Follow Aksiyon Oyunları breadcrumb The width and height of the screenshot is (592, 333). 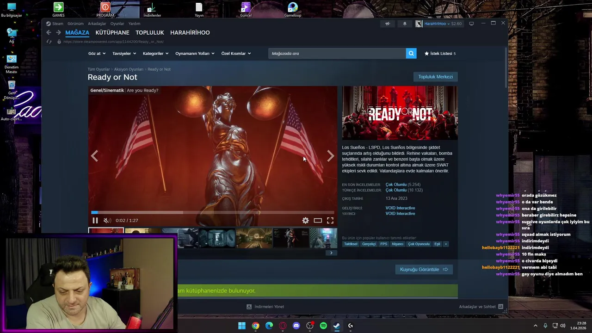click(x=129, y=69)
